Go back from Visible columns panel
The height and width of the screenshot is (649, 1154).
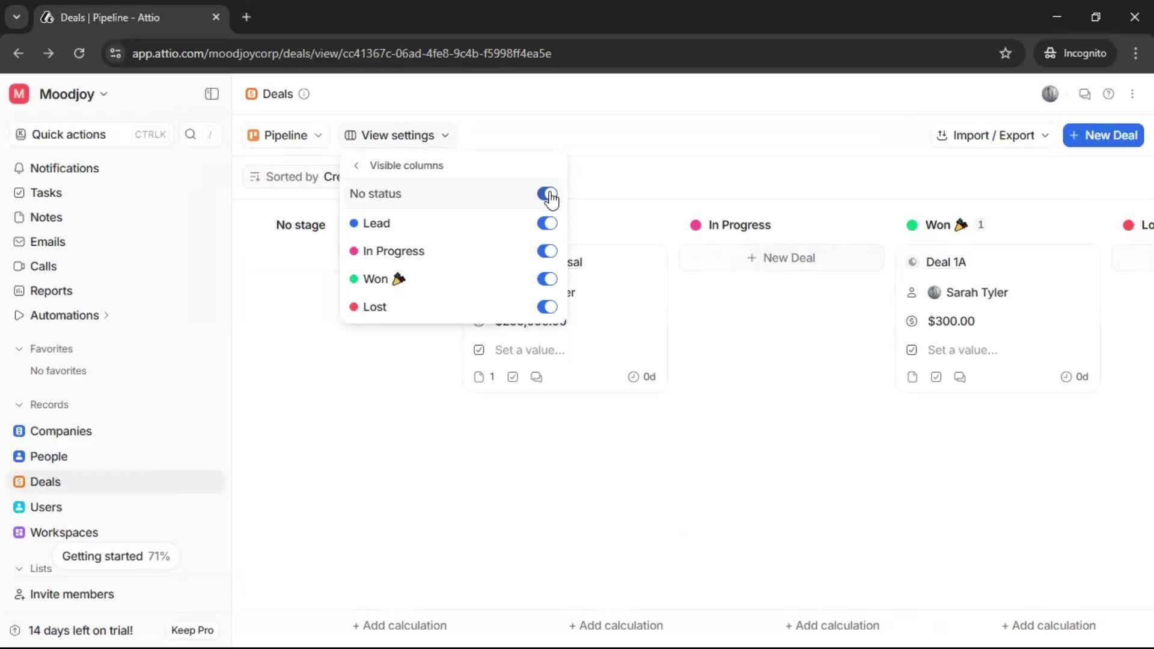(x=356, y=165)
